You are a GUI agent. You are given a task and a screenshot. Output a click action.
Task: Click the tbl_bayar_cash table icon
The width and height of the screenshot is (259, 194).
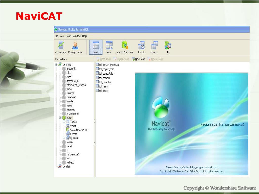click(x=97, y=69)
